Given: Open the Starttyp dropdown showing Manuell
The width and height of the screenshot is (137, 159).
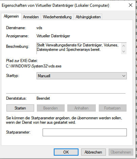Looking at the screenshot, I should click(x=82, y=76).
